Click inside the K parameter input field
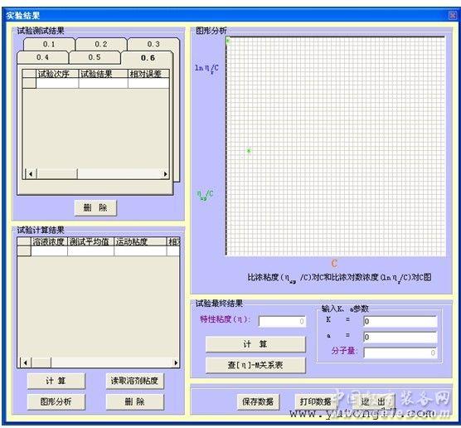The image size is (461, 428). (x=400, y=322)
